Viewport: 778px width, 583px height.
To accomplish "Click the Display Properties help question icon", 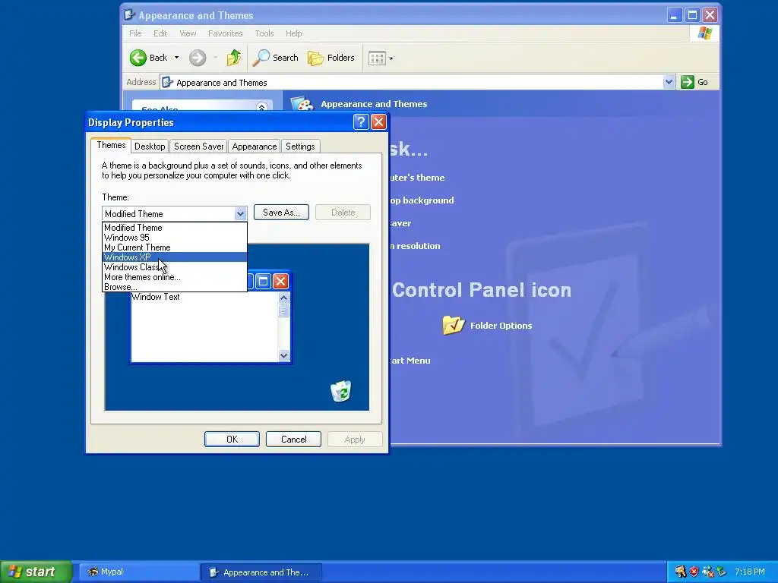I will [x=361, y=122].
